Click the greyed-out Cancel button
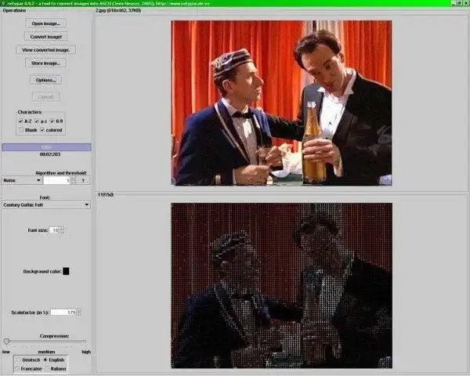 coord(46,97)
